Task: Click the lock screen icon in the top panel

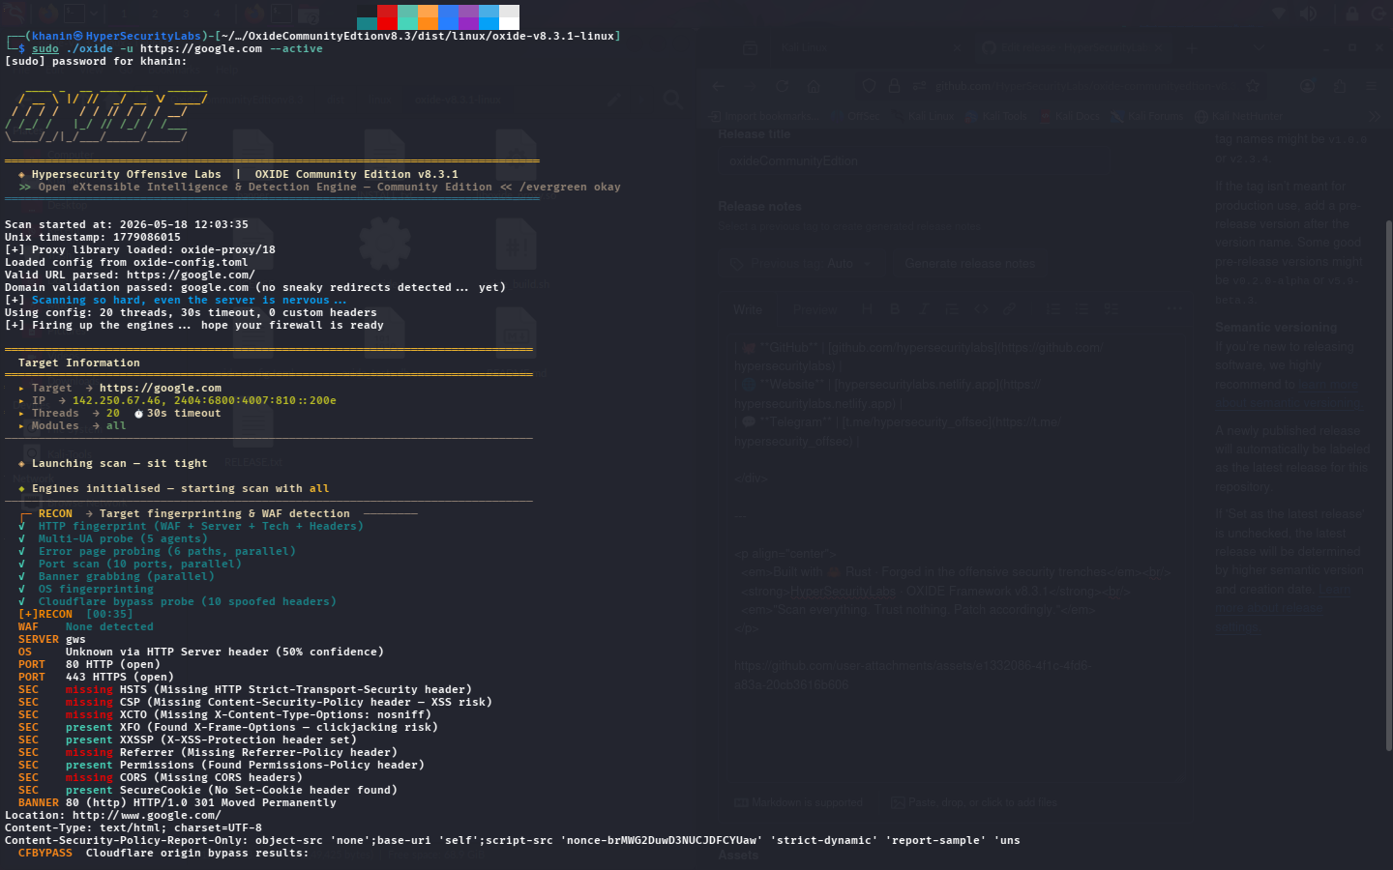Action: click(1352, 14)
